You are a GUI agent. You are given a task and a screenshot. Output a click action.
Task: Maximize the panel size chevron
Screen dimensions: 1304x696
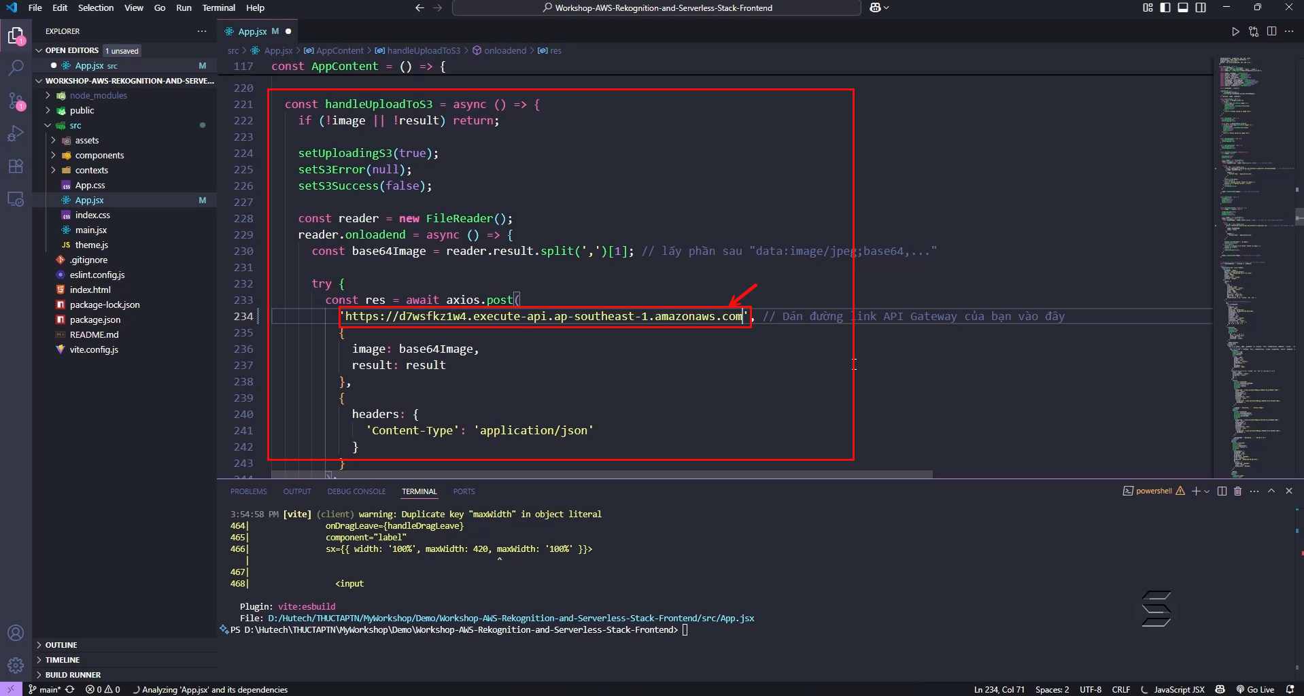pyautogui.click(x=1271, y=491)
